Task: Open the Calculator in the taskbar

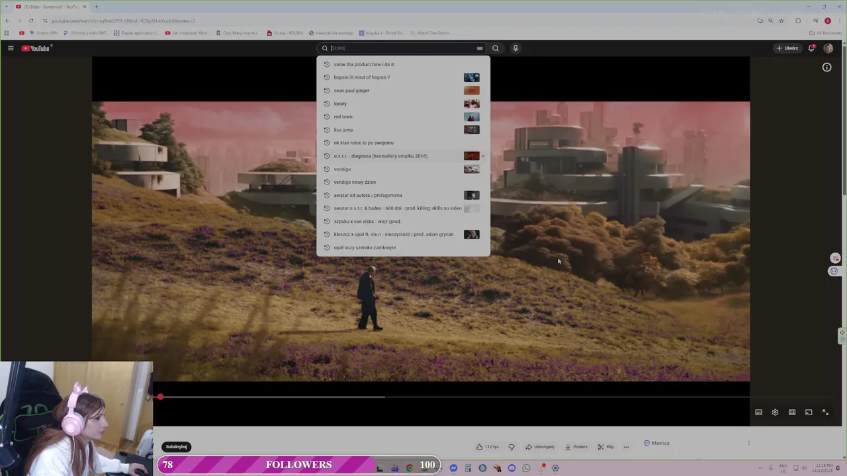Action: click(x=468, y=468)
